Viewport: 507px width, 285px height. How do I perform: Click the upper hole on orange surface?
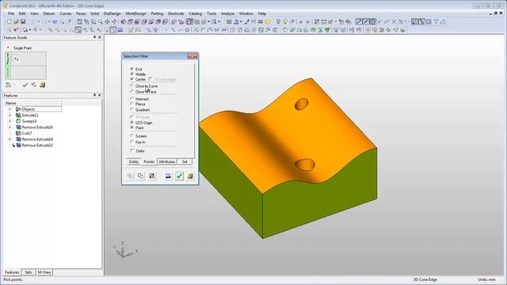point(301,104)
